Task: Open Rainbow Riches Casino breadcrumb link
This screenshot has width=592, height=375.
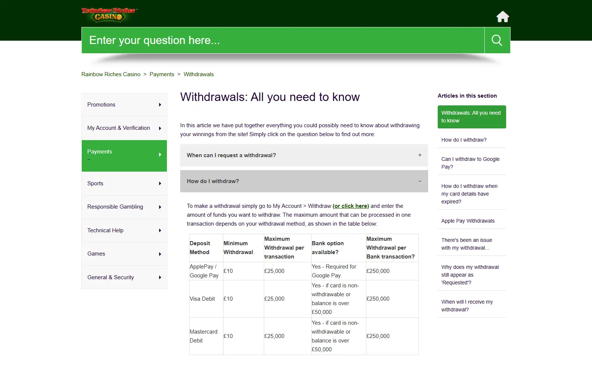Action: (111, 74)
